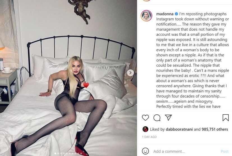Open madonna's profile picture
Screen dimensions: 232x156
point(146,16)
